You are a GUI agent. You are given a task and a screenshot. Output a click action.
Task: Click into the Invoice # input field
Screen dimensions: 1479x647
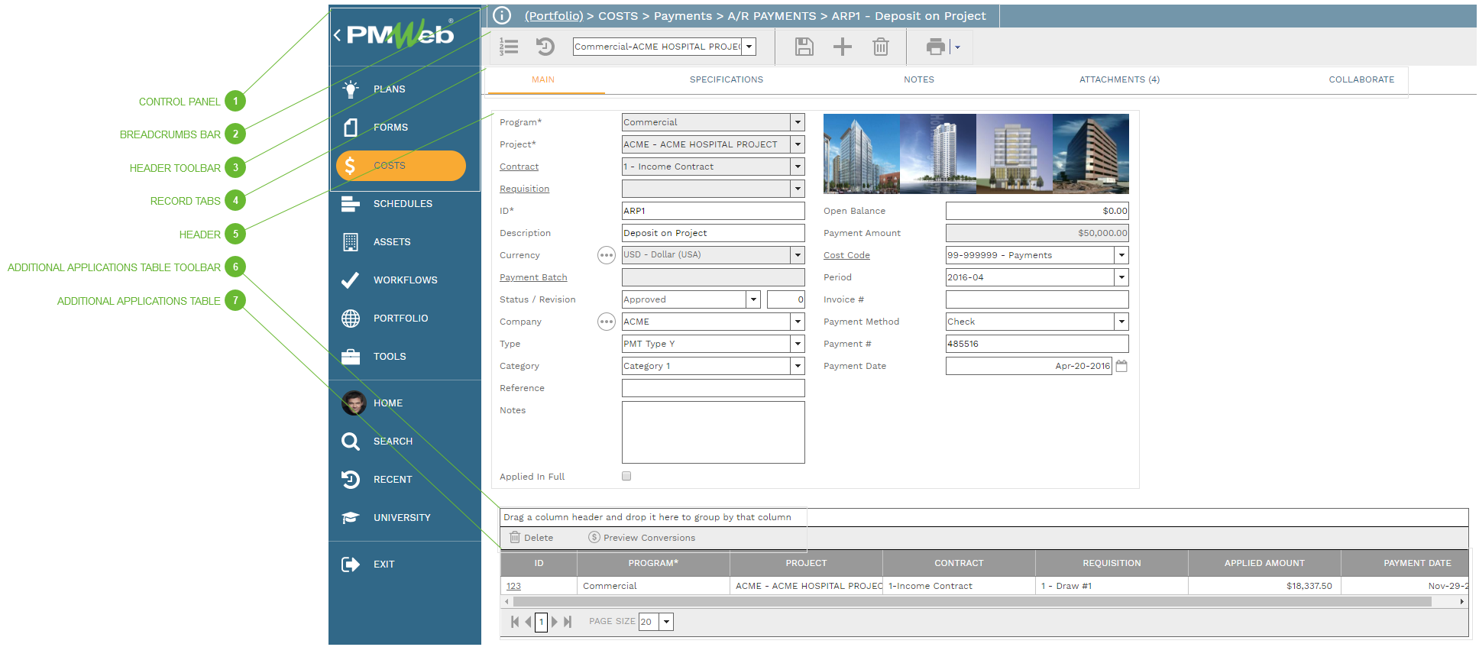(x=1037, y=299)
